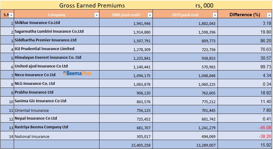Click the 99.73 difference value cell
273x149 pixels.
coord(265,67)
